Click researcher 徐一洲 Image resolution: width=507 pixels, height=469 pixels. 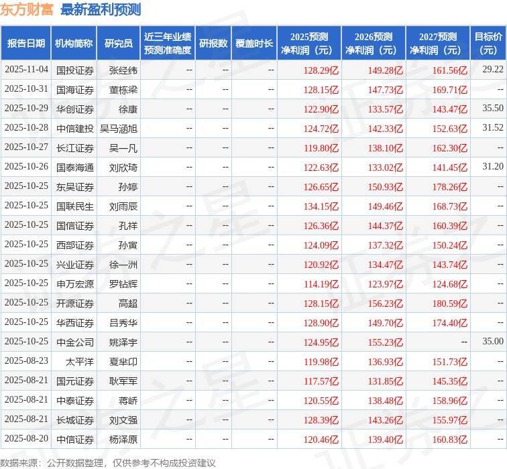(x=123, y=265)
